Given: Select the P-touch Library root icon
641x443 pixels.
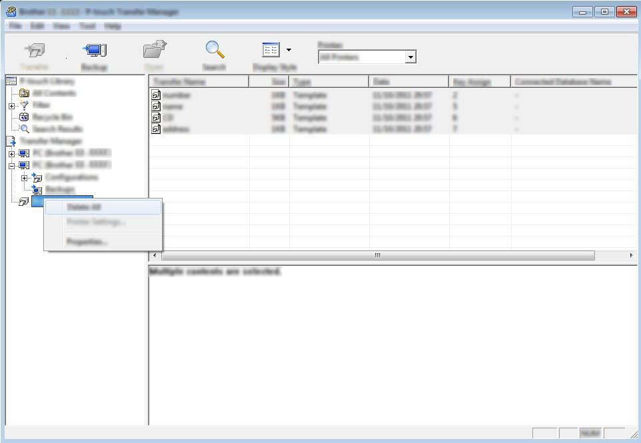Looking at the screenshot, I should 11,81.
